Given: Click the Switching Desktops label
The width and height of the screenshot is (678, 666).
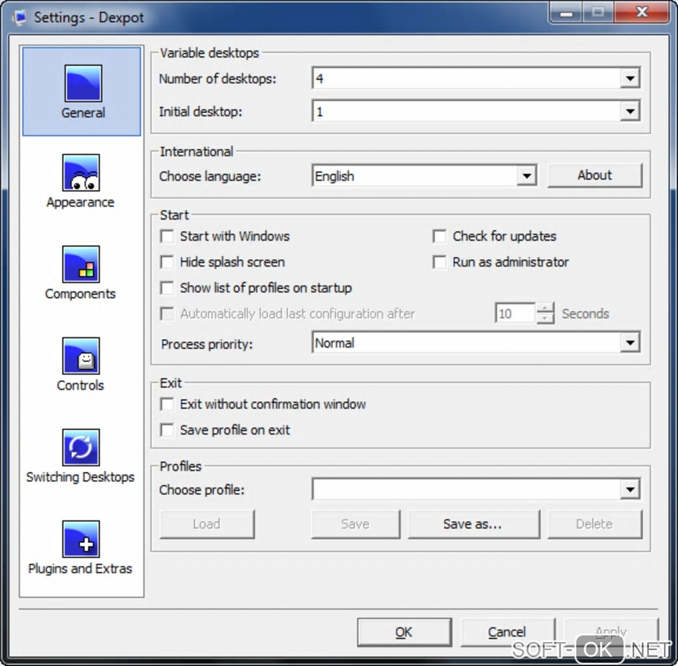Looking at the screenshot, I should 80,477.
